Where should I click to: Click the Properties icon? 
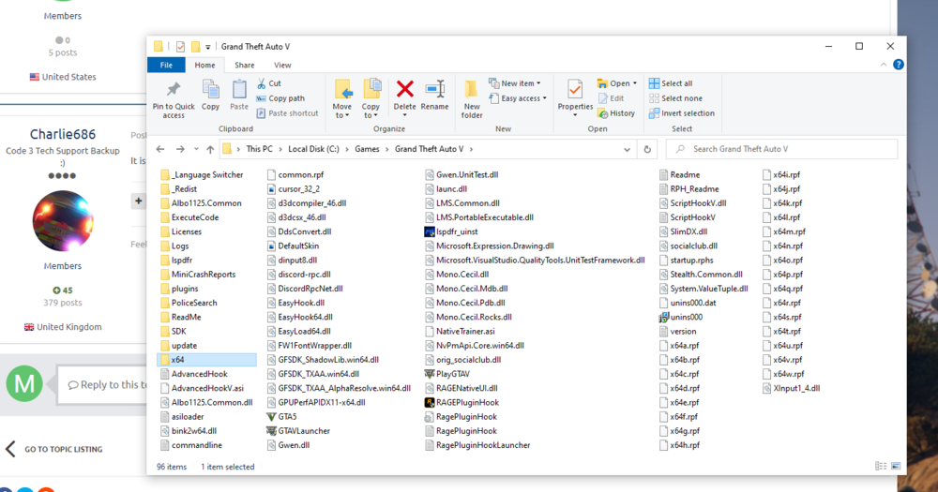pos(575,90)
